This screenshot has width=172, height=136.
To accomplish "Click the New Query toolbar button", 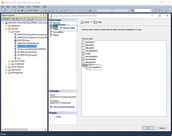I will click(32, 11).
